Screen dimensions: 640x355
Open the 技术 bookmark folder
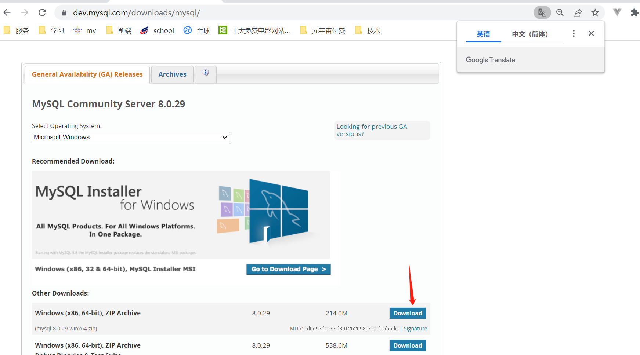point(368,30)
